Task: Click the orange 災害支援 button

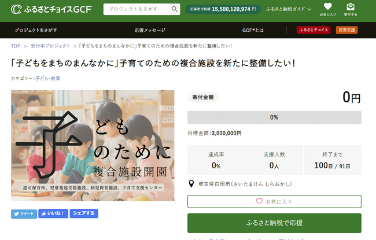Action: pyautogui.click(x=346, y=30)
